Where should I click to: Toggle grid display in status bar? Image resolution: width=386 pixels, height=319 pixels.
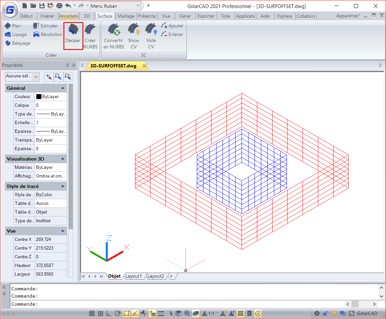click(100, 313)
